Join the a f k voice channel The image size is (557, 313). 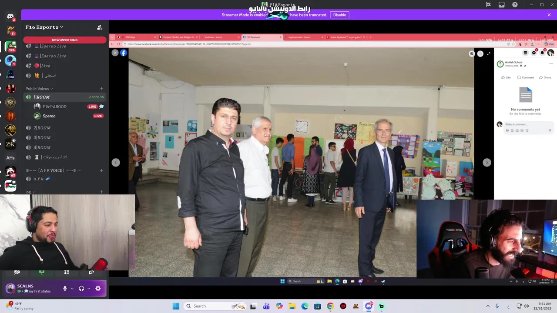coord(64,179)
